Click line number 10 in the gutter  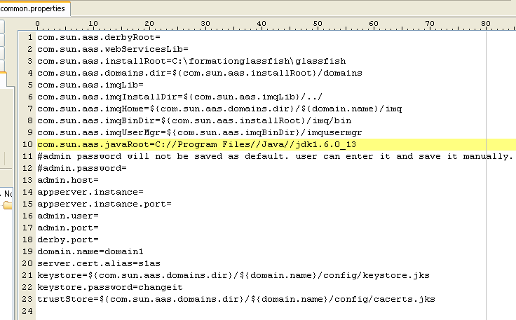click(x=28, y=144)
